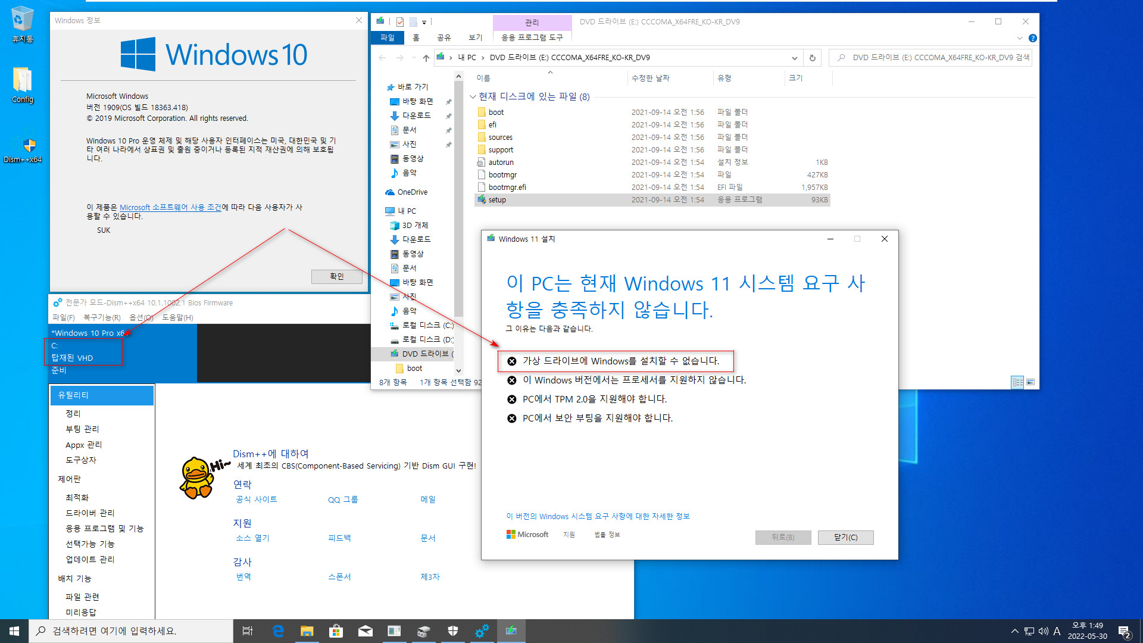1143x643 pixels.
Task: Click the chevron after the DVD icon in address bar
Action: point(451,58)
